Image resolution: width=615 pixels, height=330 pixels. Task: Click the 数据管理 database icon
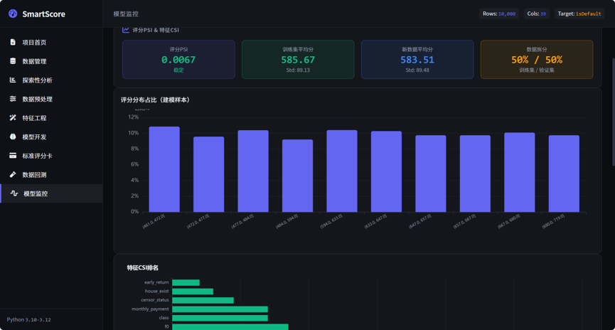click(x=13, y=61)
